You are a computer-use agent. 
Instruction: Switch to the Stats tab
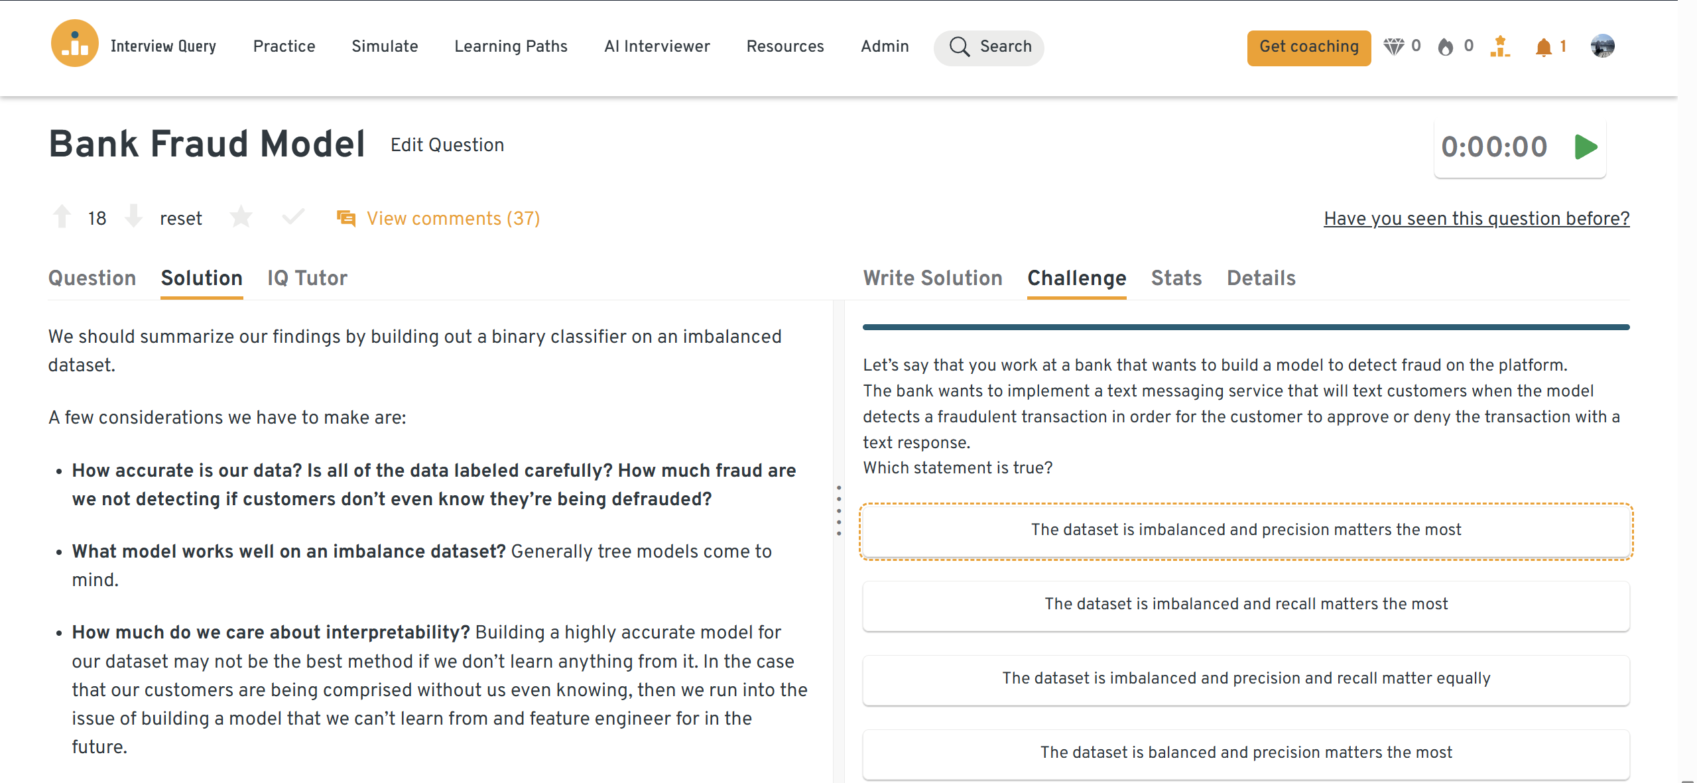(x=1176, y=278)
